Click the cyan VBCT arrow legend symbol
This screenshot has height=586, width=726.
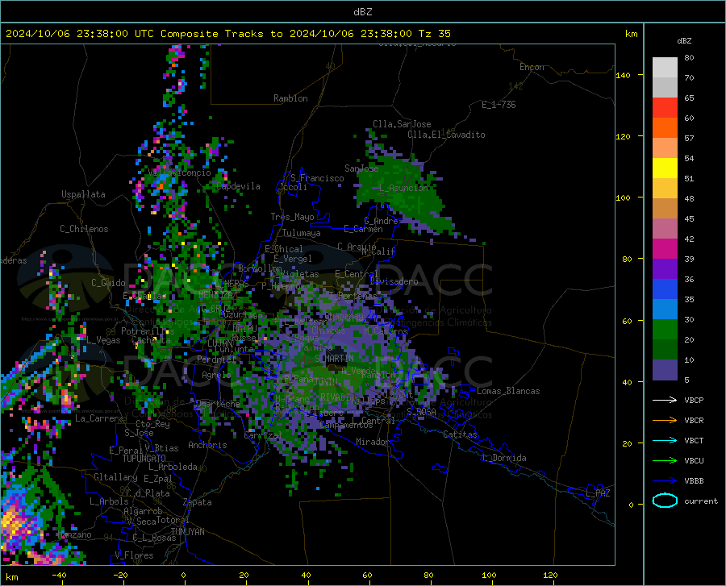[x=665, y=440]
